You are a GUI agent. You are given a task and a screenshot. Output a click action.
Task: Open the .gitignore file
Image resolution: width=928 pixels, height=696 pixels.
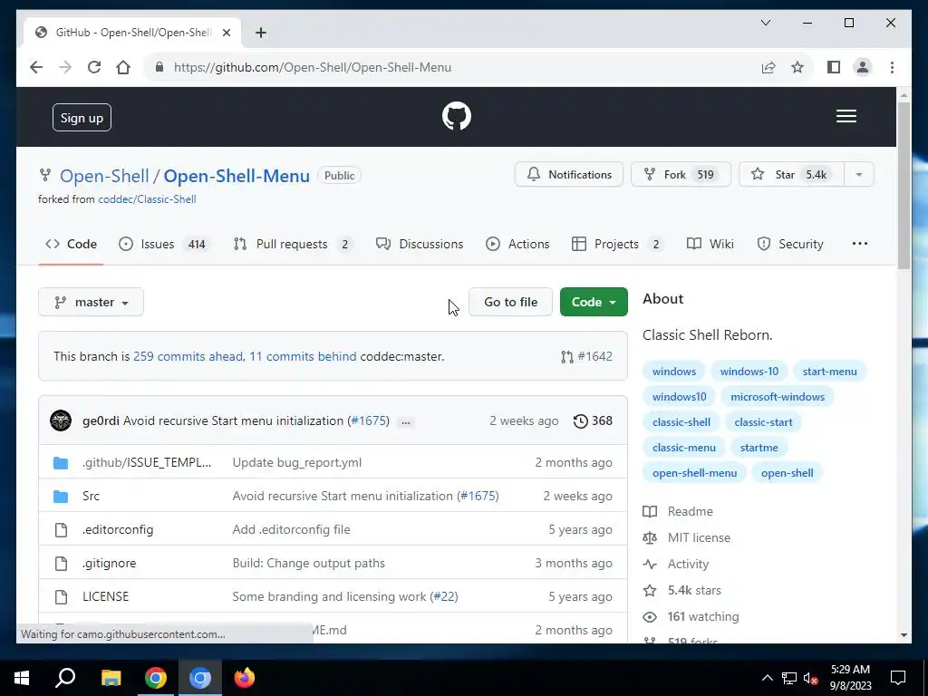(109, 564)
